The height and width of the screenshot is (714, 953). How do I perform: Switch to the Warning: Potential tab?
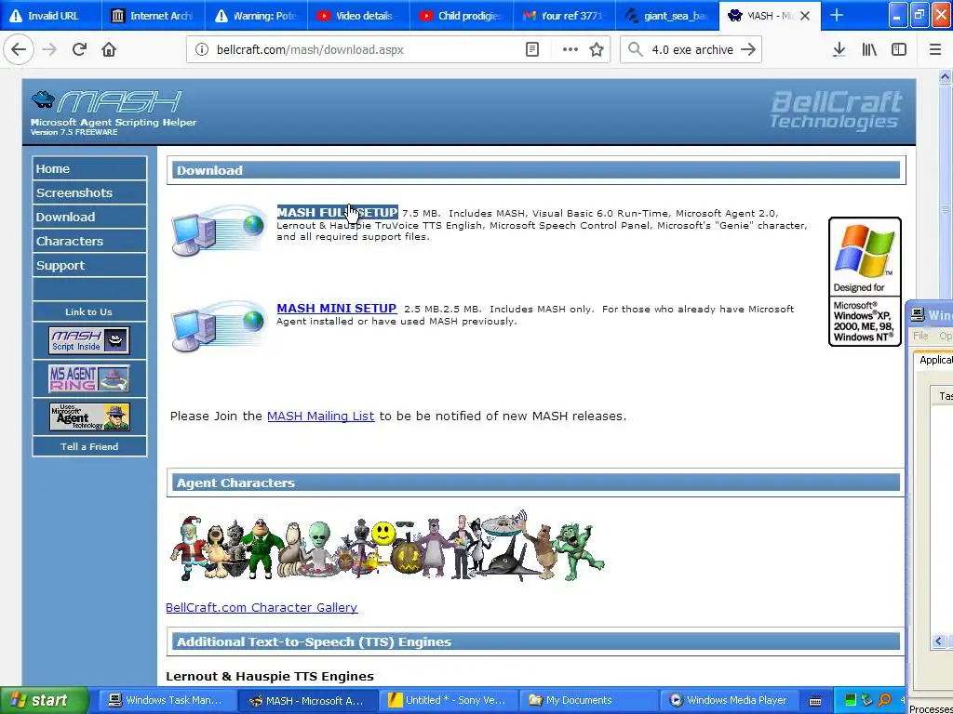pos(256,16)
